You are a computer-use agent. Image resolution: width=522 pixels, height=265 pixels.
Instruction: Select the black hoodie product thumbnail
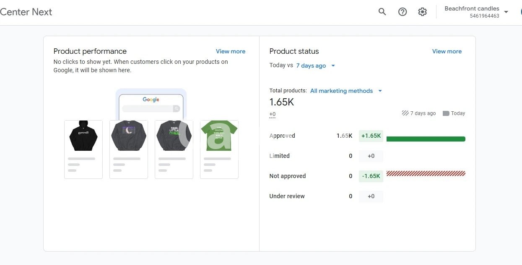pos(83,136)
